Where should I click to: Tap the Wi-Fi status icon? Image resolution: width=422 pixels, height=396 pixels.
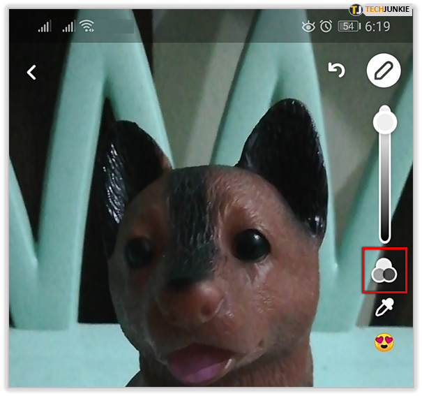tap(87, 27)
